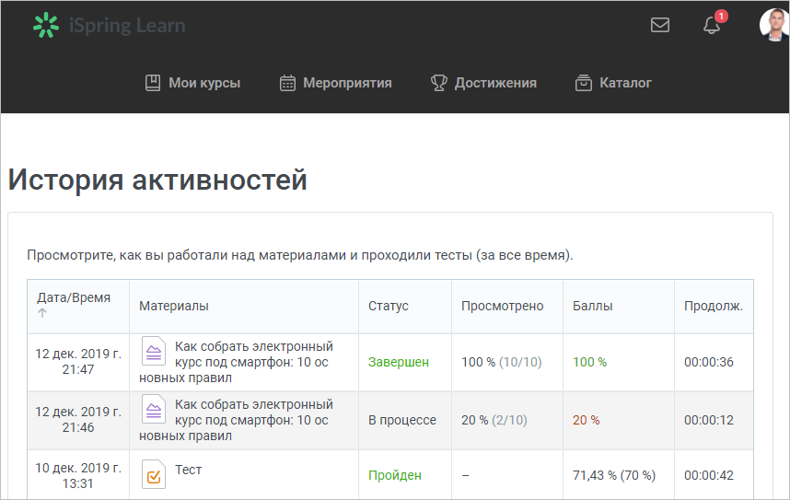Click the 00:00:36 duration
The image size is (790, 500).
tap(708, 362)
